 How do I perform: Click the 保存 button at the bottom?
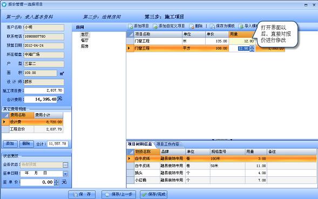pyautogui.click(x=82, y=194)
